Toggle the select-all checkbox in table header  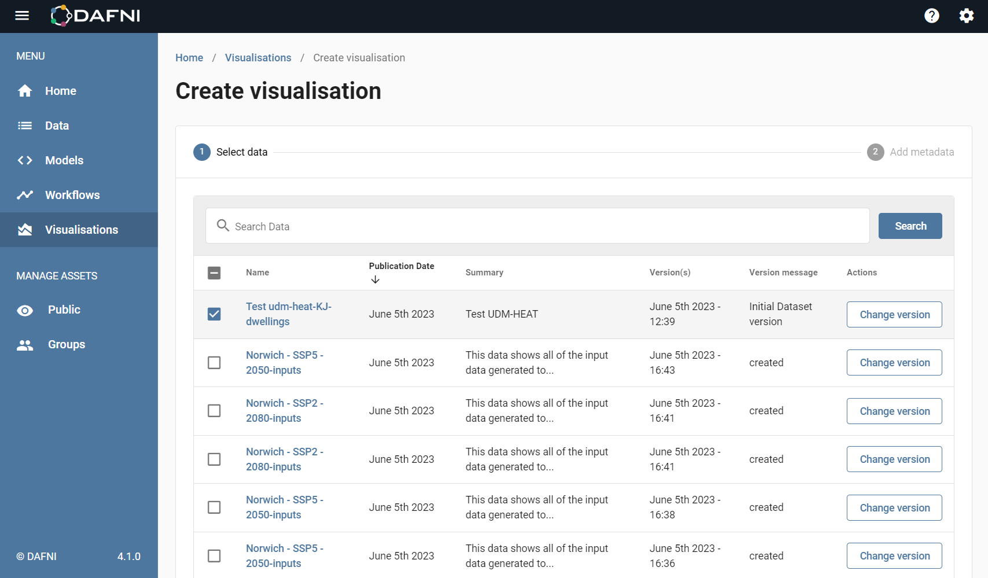214,273
